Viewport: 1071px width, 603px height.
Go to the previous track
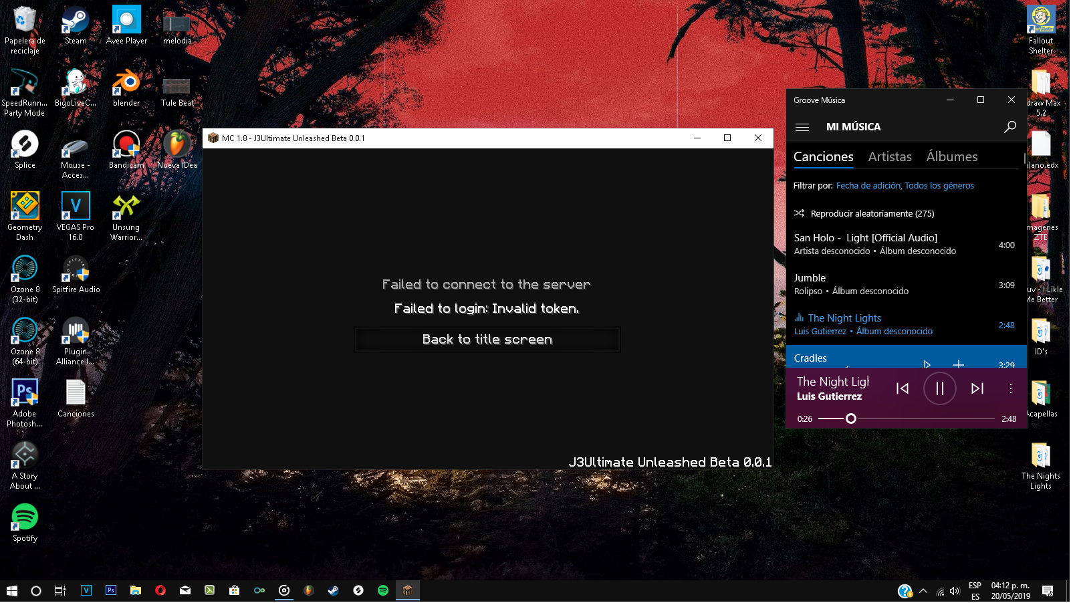pos(902,388)
